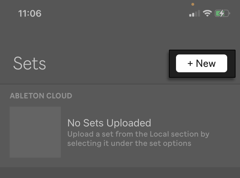Tap the word Local in the description
Image resolution: width=240 pixels, height=178 pixels.
[x=159, y=134]
